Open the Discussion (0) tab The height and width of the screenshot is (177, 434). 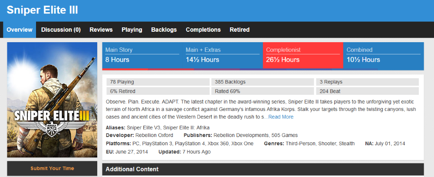(x=61, y=30)
